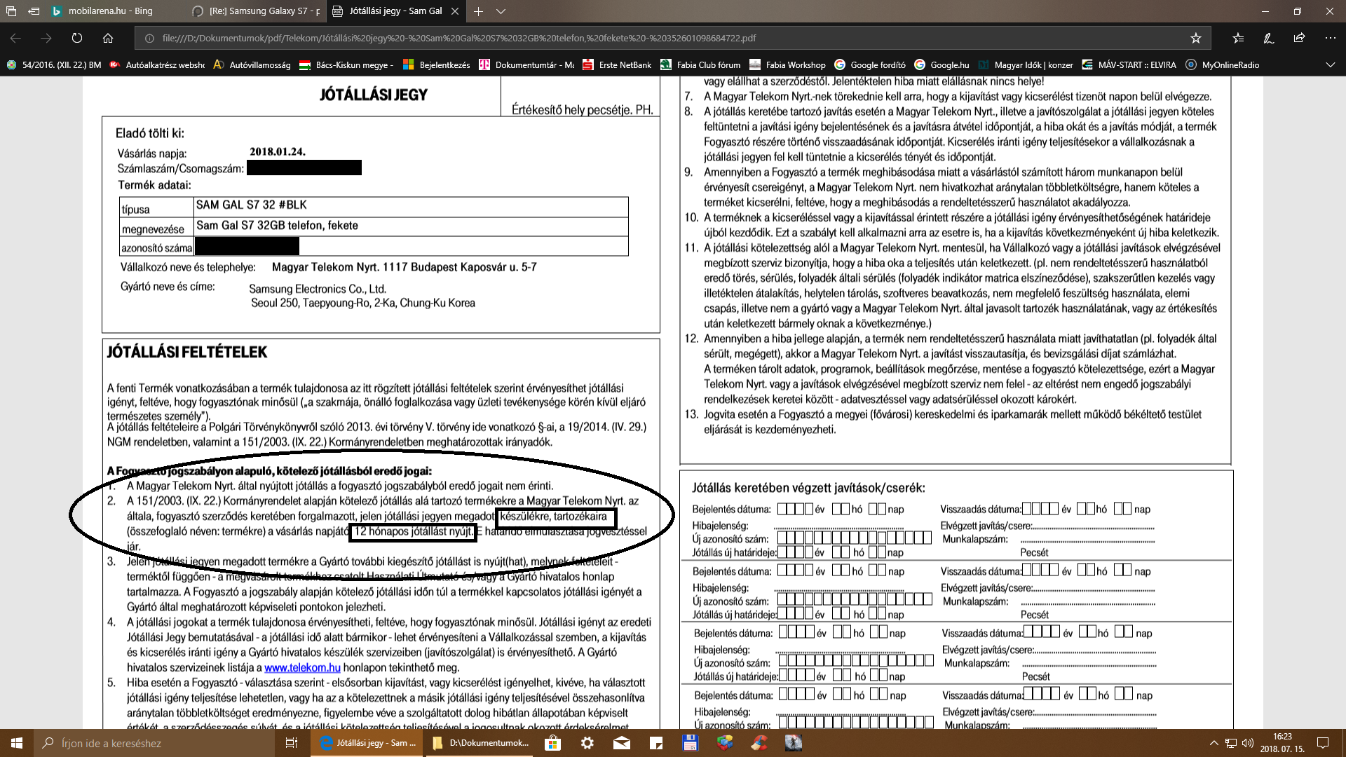The height and width of the screenshot is (757, 1346).
Task: Follow the www.telekom.hu link in the PDF
Action: click(x=302, y=668)
